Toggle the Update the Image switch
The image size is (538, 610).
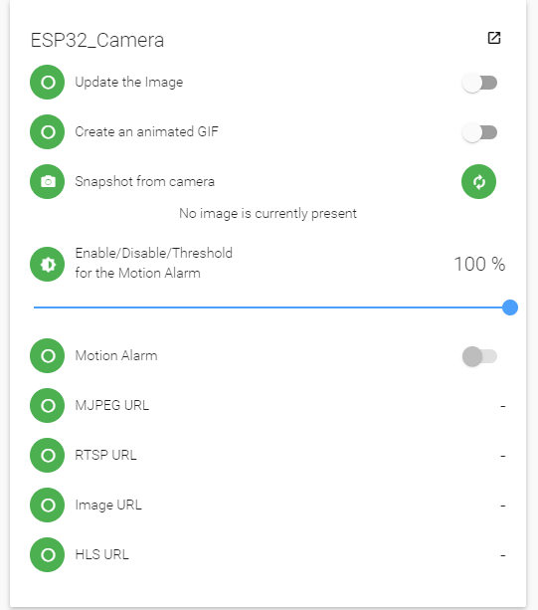click(x=479, y=83)
